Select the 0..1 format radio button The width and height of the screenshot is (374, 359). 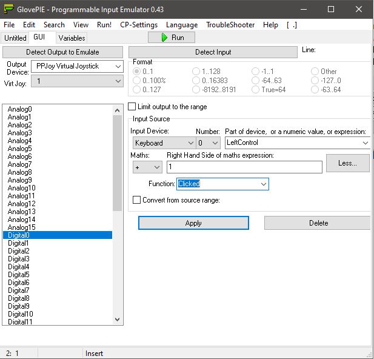click(x=137, y=72)
